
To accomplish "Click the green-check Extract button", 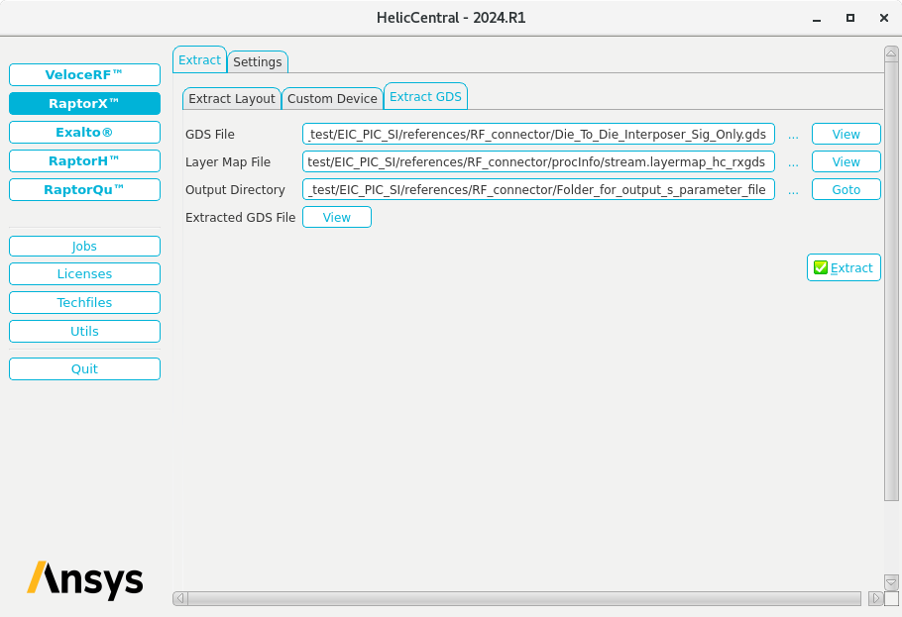I will tap(844, 268).
